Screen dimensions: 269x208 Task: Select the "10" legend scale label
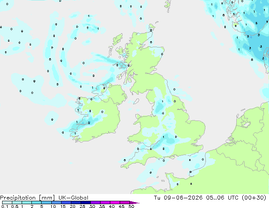[x=53, y=206]
